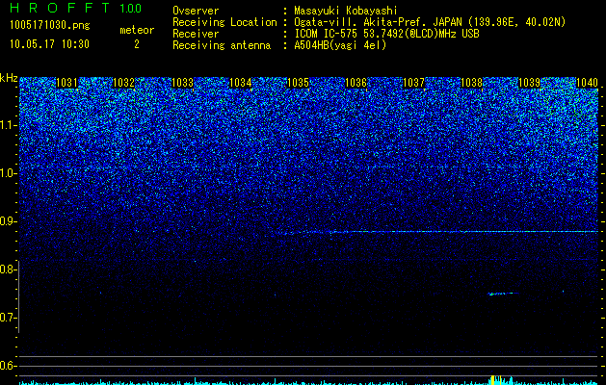Click the Receiving Location label
Viewport: 606px width, 385px height.
pos(224,22)
